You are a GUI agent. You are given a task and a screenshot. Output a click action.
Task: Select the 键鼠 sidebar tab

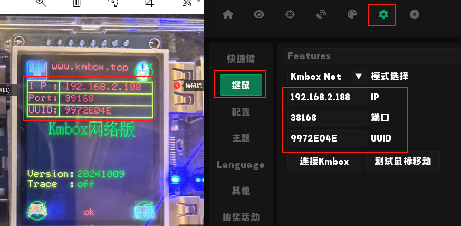point(241,85)
